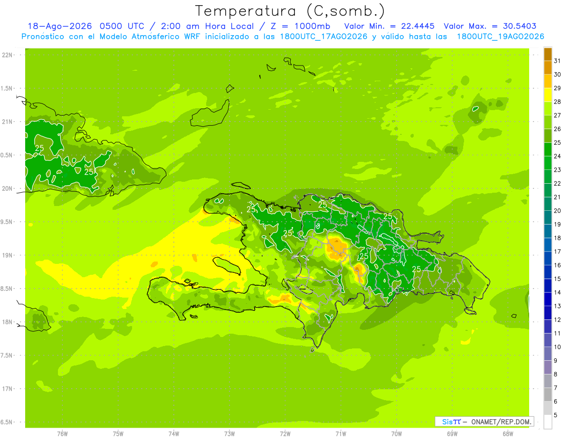This screenshot has height=440, width=570.
Task: Click the Valor Max. = 30.5403 text
Action: coord(490,26)
